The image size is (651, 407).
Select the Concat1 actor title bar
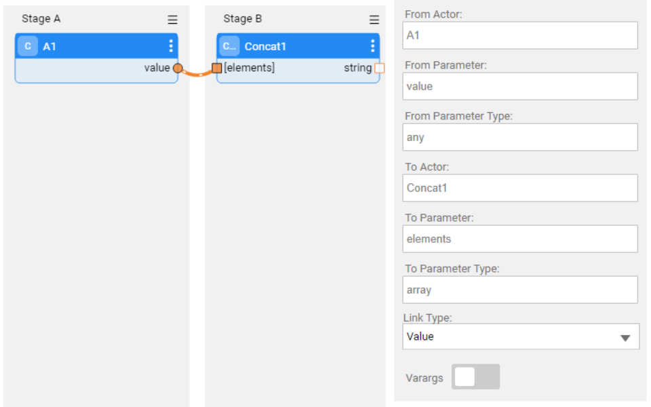[305, 46]
